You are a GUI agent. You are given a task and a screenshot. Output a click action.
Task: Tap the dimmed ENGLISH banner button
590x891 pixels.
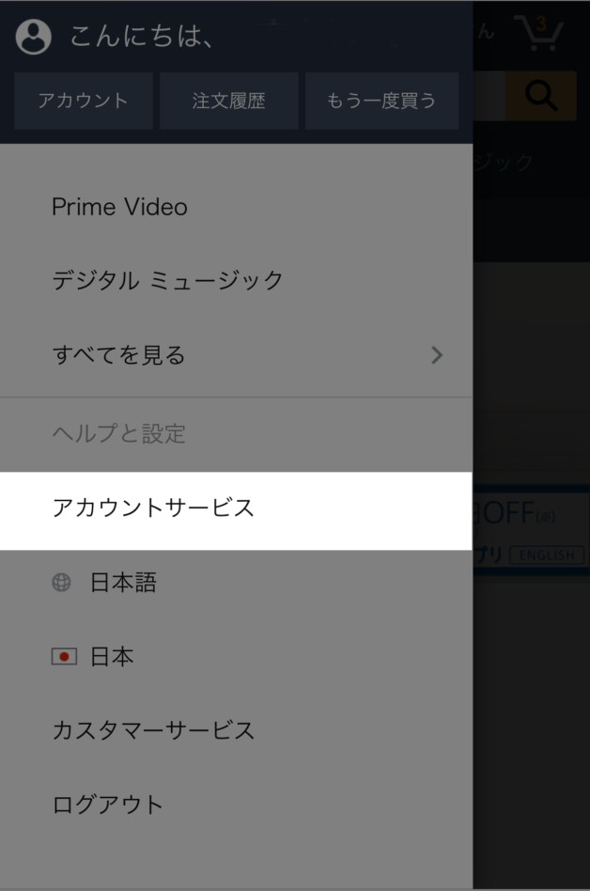tap(547, 555)
